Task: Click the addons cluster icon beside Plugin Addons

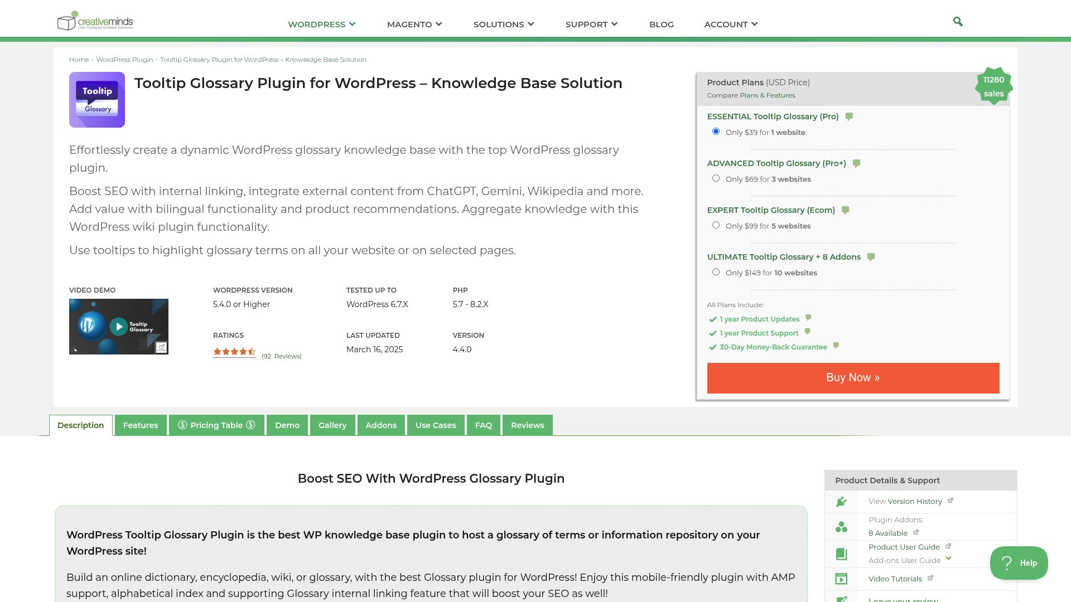Action: pyautogui.click(x=841, y=526)
